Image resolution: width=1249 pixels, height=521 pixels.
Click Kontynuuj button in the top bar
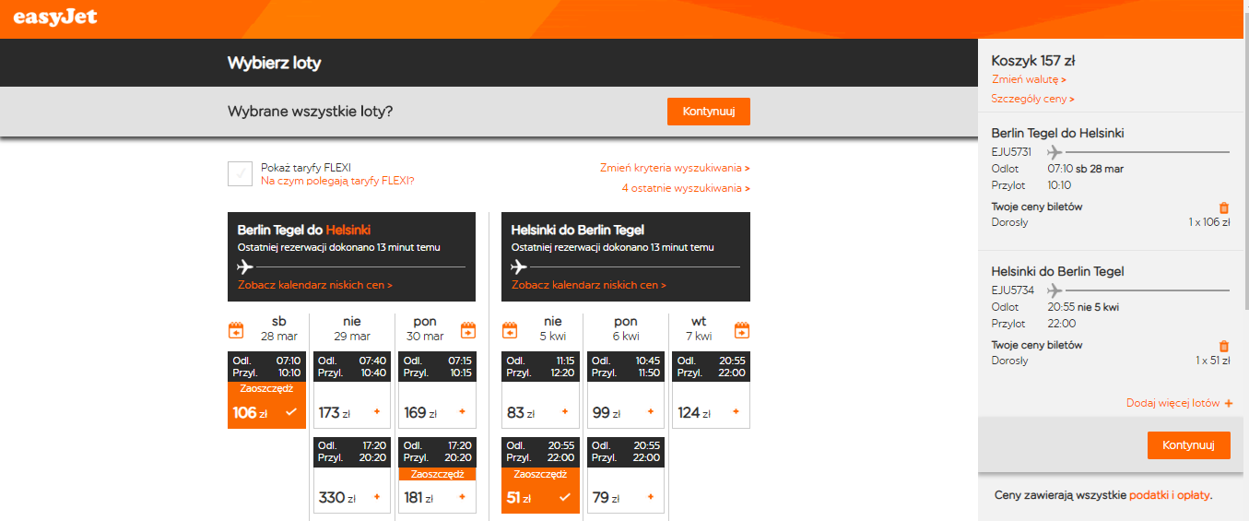(x=709, y=112)
